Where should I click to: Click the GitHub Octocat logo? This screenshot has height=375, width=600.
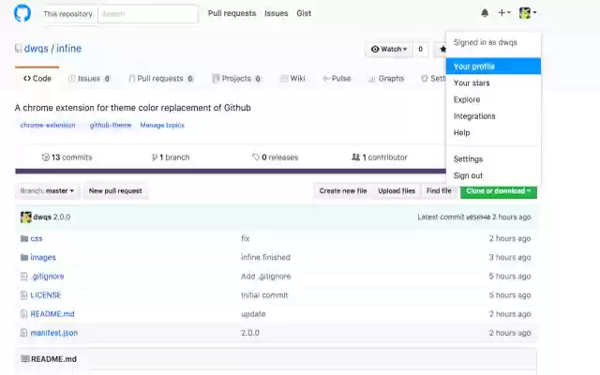[22, 13]
